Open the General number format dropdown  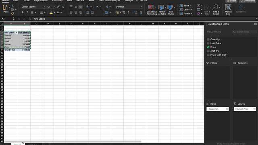click(141, 7)
